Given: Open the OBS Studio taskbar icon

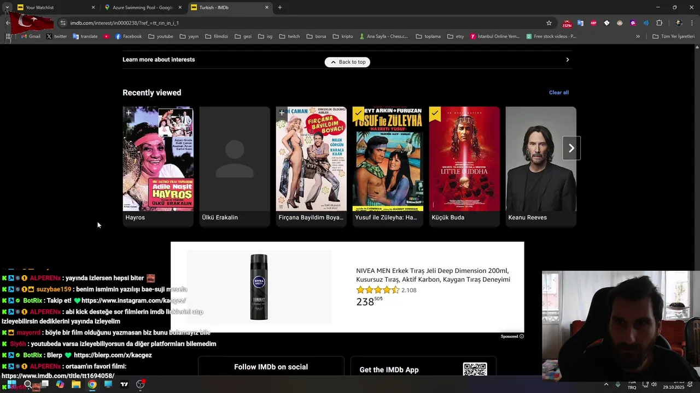Looking at the screenshot, I should (141, 384).
